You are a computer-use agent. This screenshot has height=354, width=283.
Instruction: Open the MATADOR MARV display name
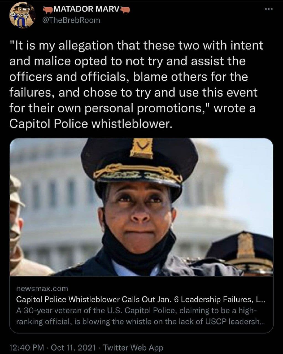point(86,10)
